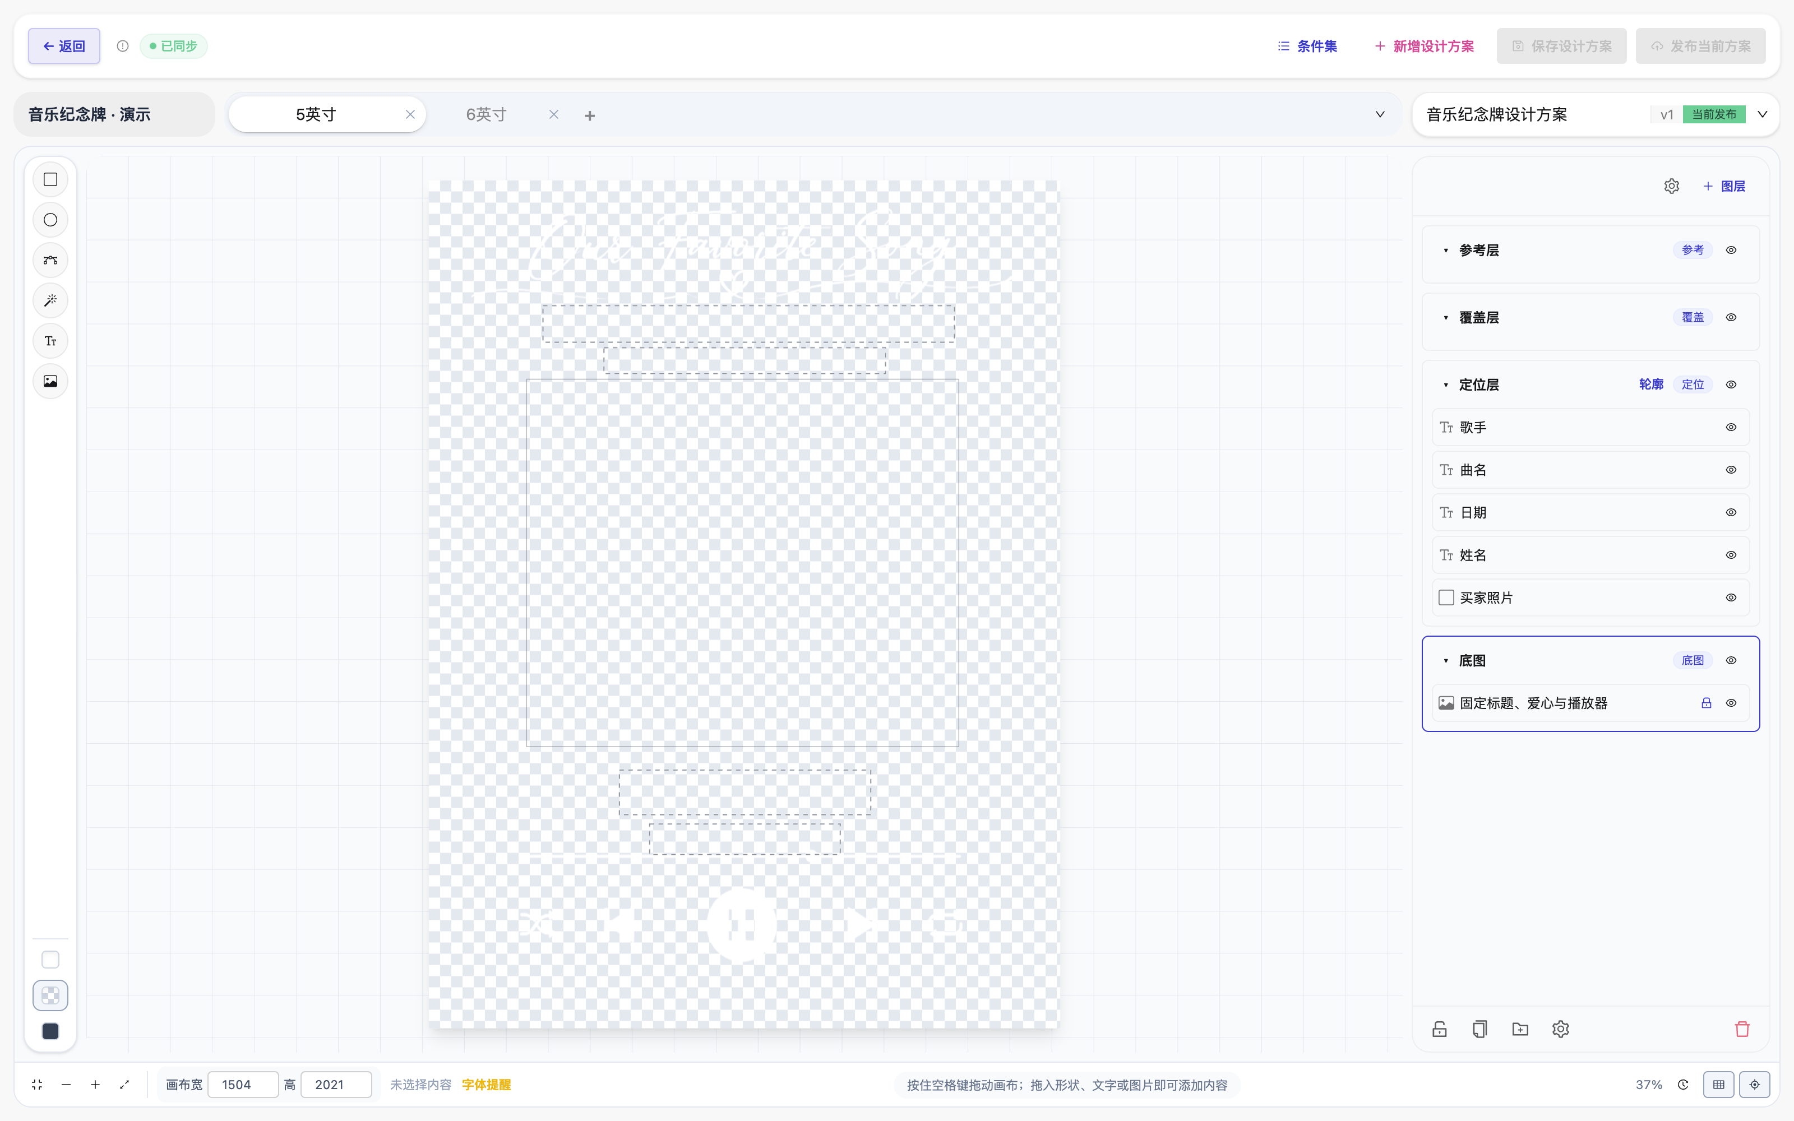
Task: Collapse the 底图 group triangle
Action: [x=1446, y=661]
